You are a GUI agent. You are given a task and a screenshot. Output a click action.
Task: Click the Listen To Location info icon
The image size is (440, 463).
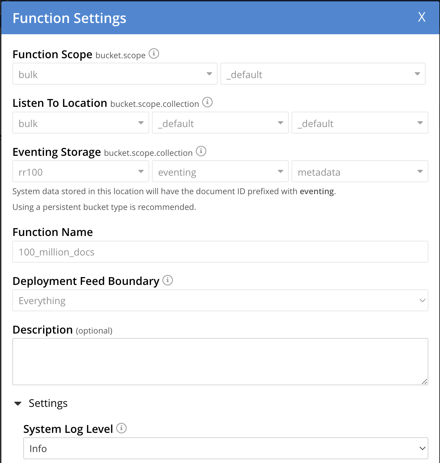(207, 102)
